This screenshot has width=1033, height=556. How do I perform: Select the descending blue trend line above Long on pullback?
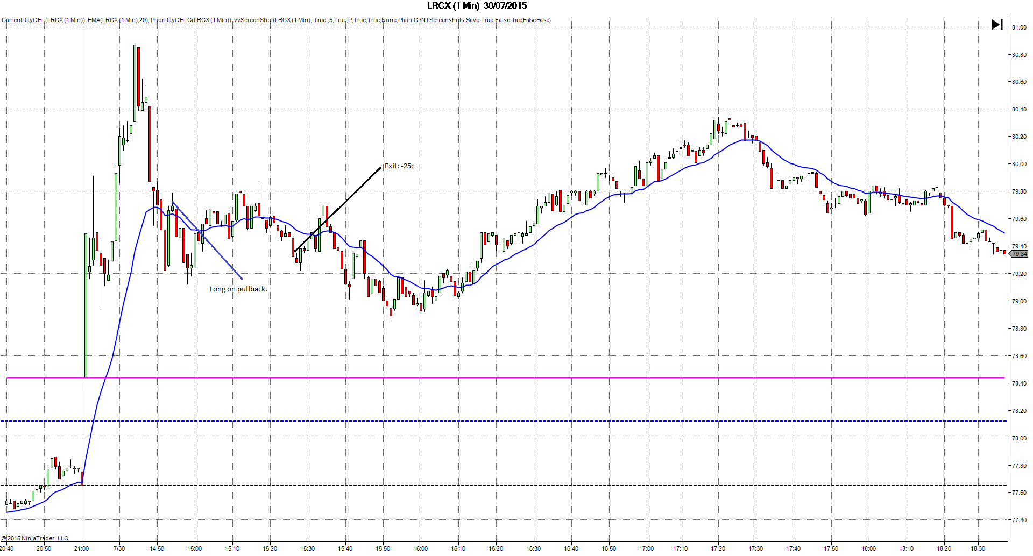(x=207, y=240)
